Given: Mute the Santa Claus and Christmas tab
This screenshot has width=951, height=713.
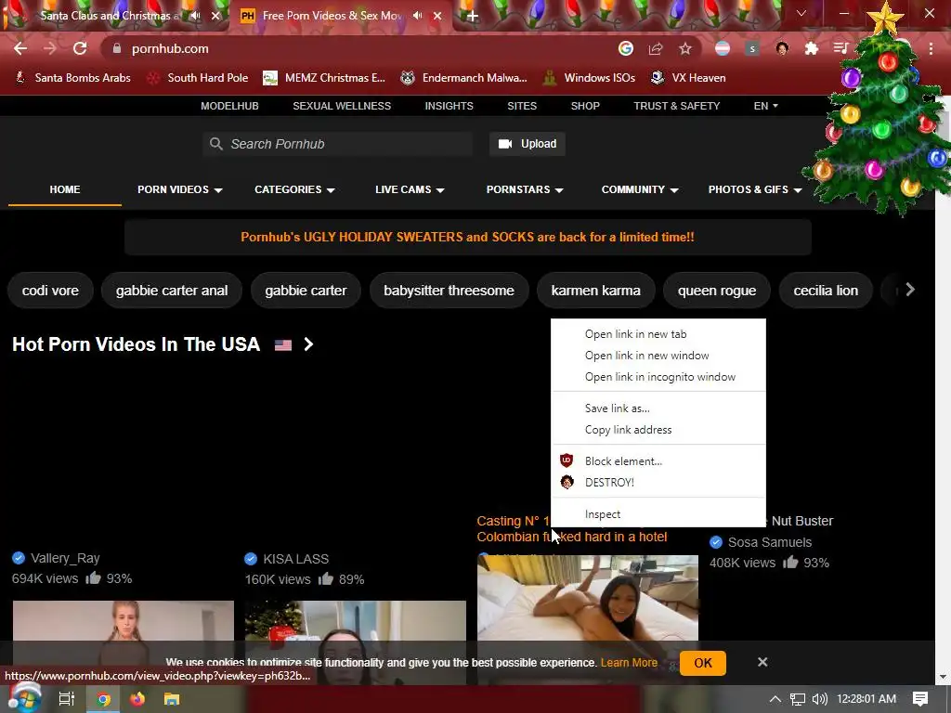Looking at the screenshot, I should (195, 16).
